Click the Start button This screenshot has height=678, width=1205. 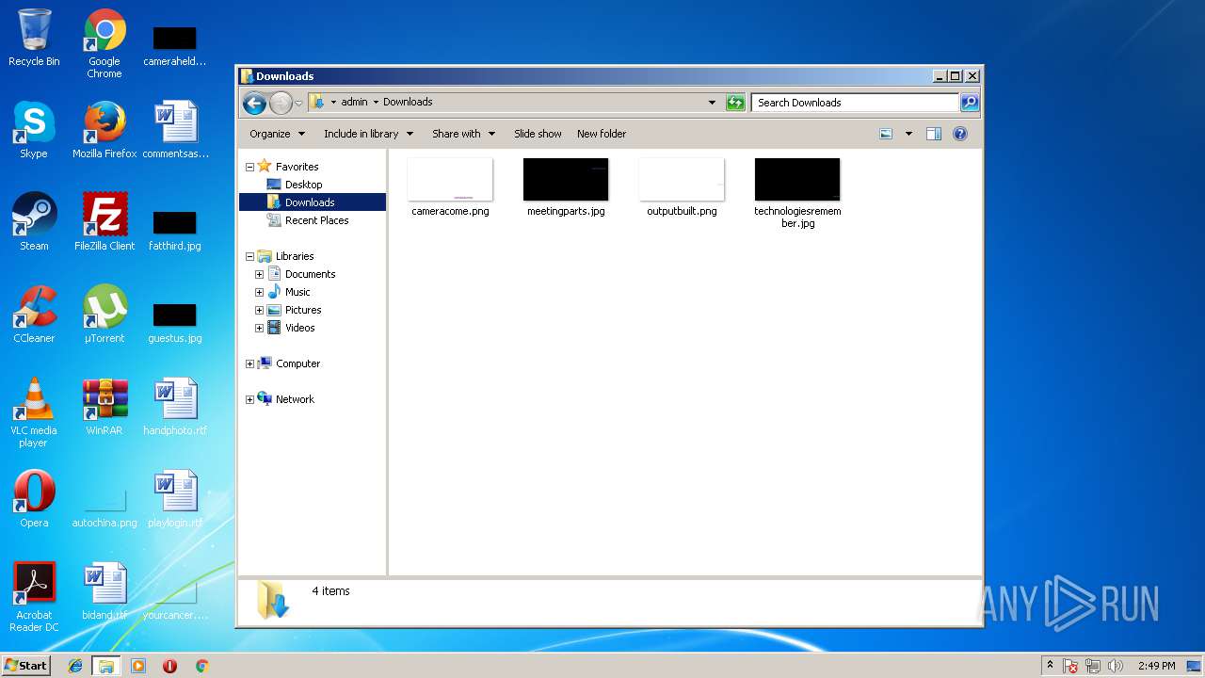26,665
